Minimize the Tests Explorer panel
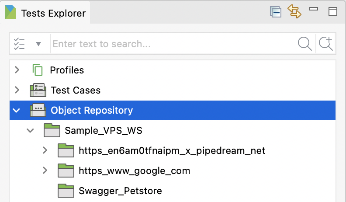346x202 pixels. [313, 10]
